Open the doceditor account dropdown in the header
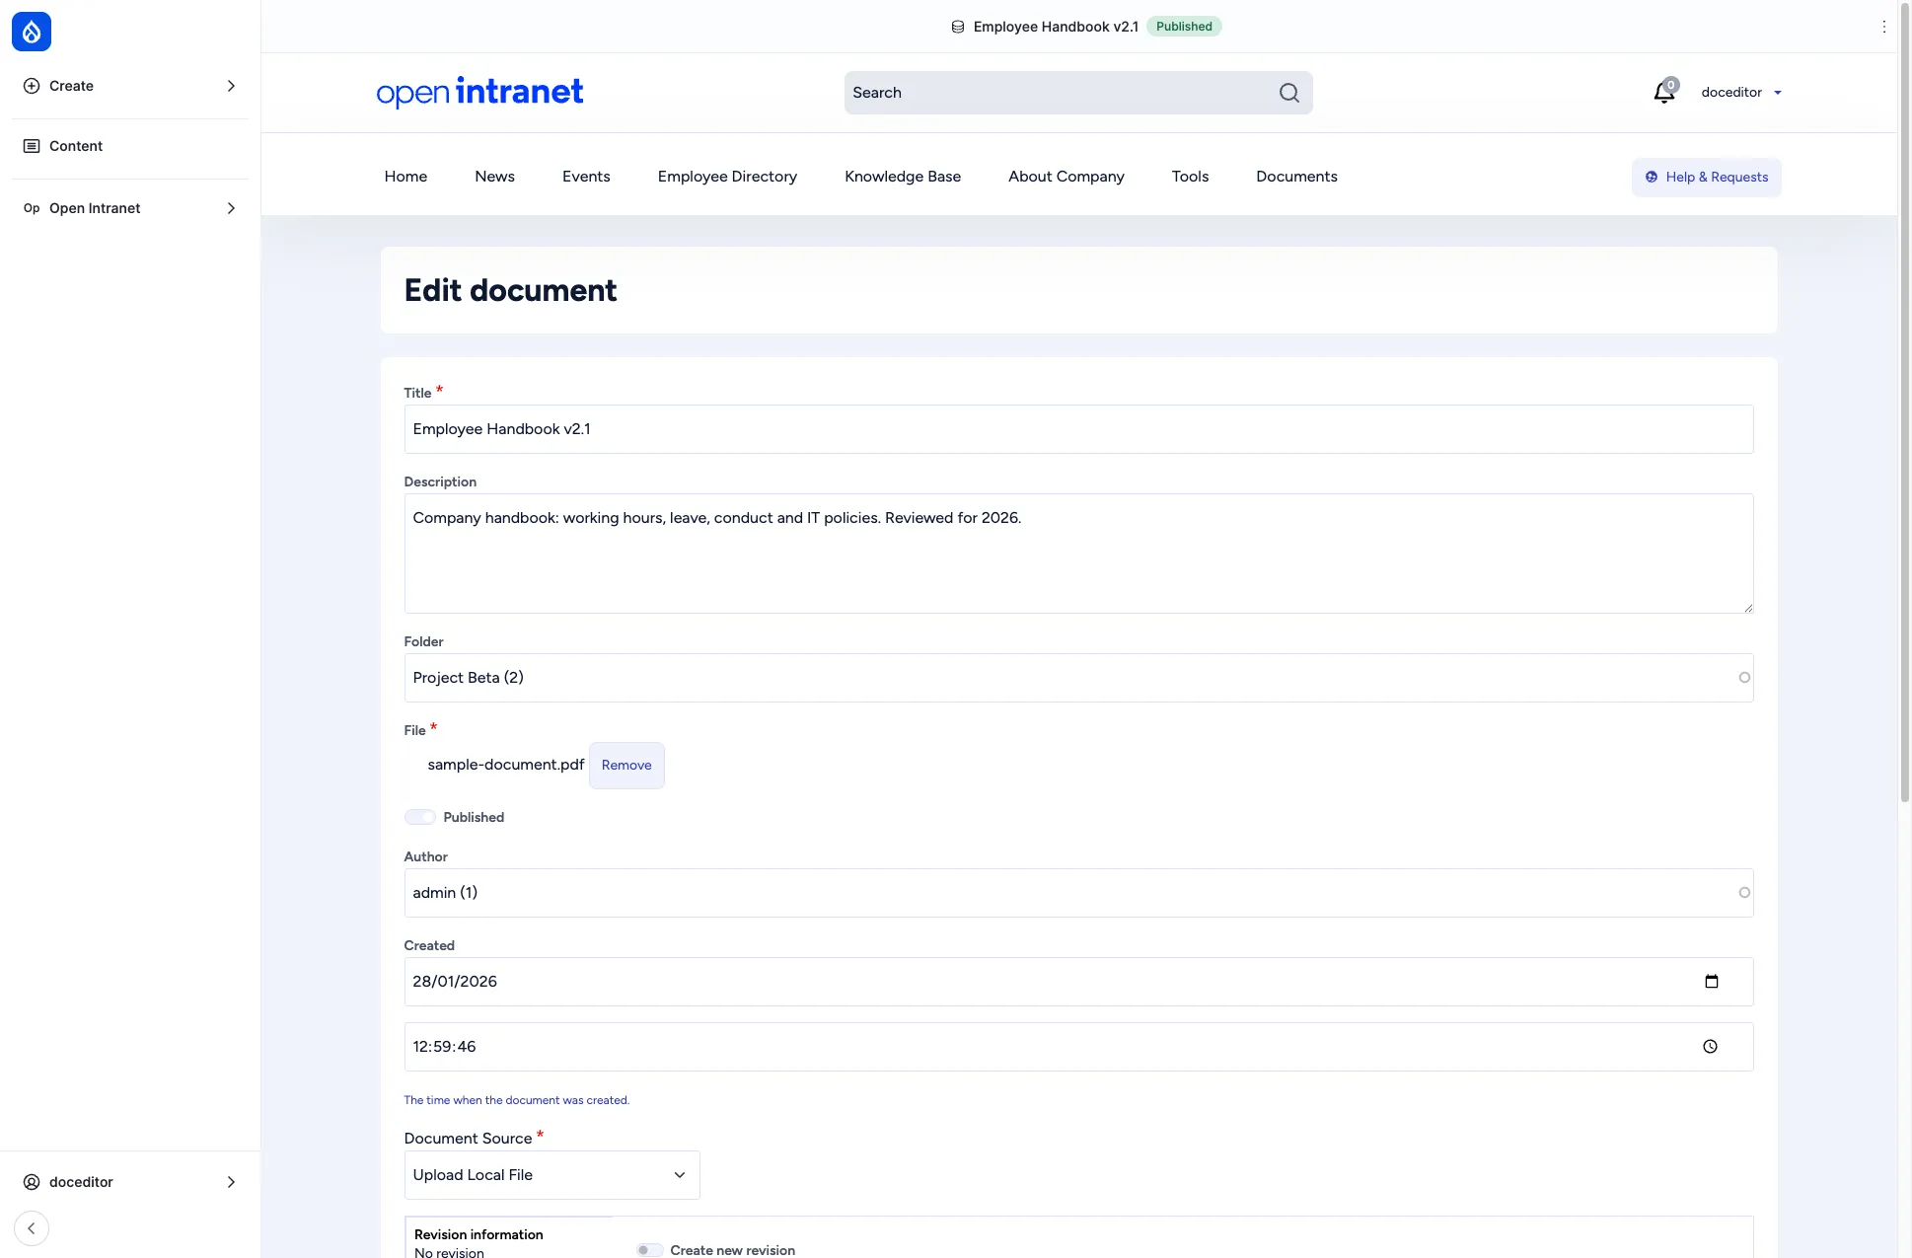This screenshot has width=1912, height=1258. [x=1741, y=93]
